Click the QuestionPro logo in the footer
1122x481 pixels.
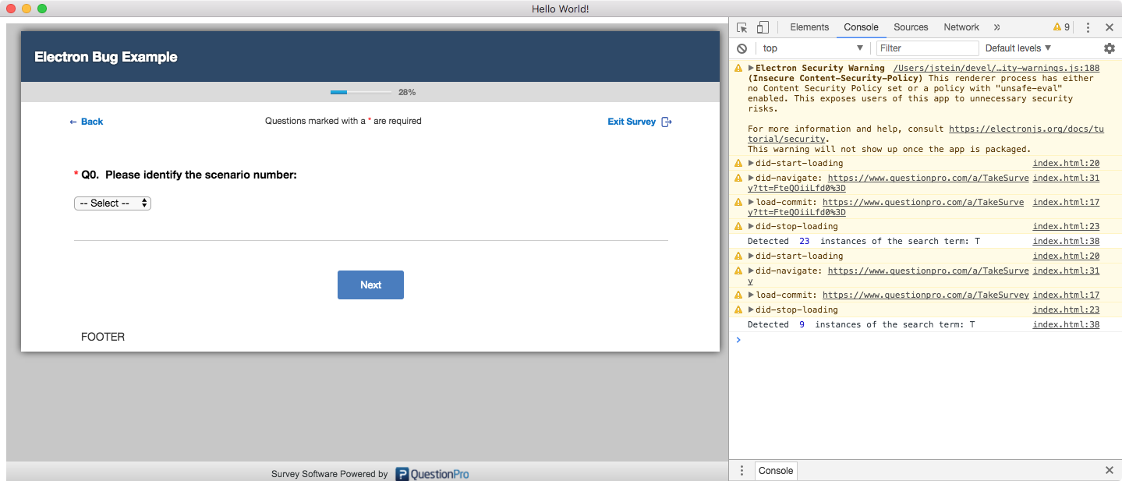(432, 473)
